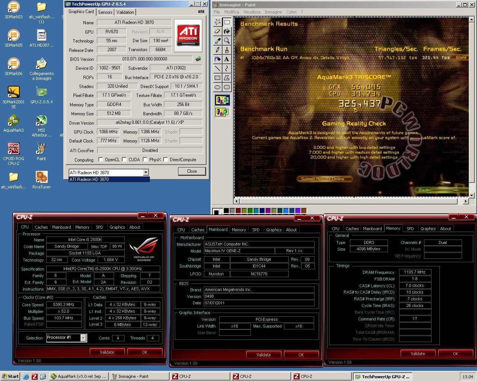Pick the straight Line tool
The width and height of the screenshot is (477, 382).
[x=218, y=69]
